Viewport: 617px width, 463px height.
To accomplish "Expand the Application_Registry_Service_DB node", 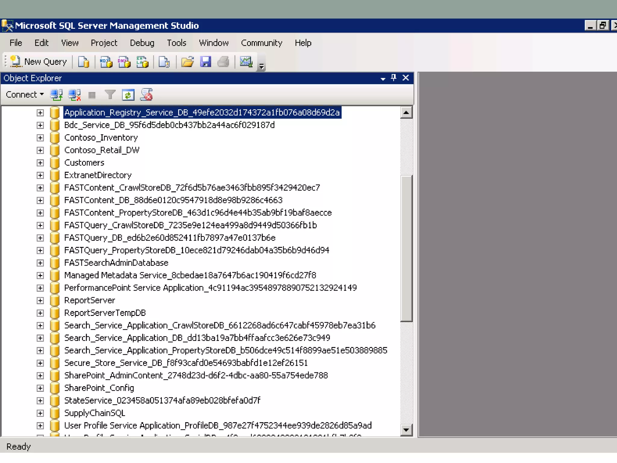I will coord(40,113).
